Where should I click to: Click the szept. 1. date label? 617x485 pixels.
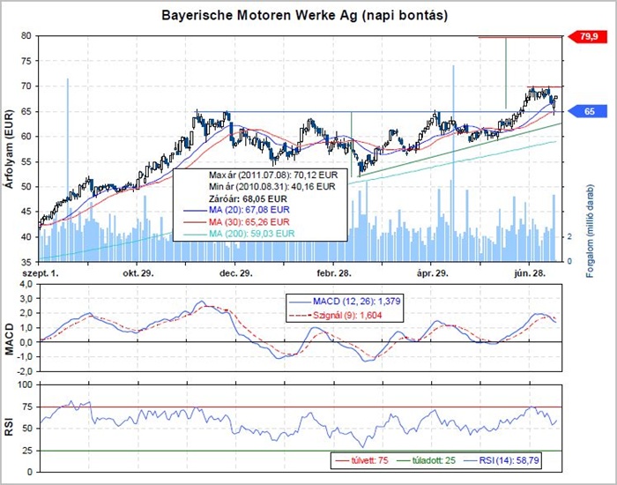41,273
